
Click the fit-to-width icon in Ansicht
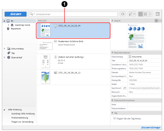[x=160, y=21]
